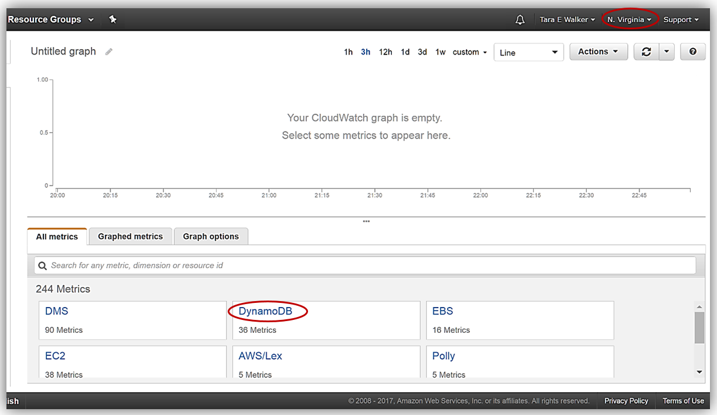Open the DynamoDB metrics namespace
This screenshot has width=717, height=415.
(265, 311)
